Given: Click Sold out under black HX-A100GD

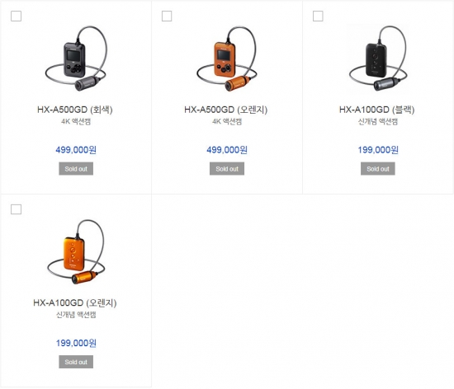Looking at the screenshot, I should click(378, 169).
